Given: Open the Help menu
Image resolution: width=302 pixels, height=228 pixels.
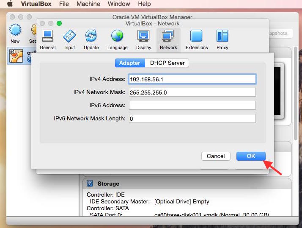Looking at the screenshot, I should click(144, 4).
